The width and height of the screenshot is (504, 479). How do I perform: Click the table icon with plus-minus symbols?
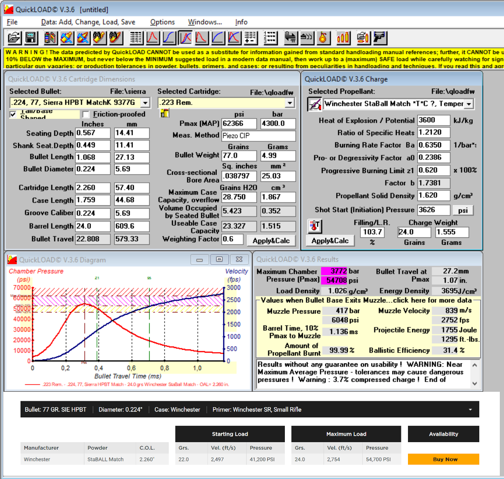coord(250,38)
